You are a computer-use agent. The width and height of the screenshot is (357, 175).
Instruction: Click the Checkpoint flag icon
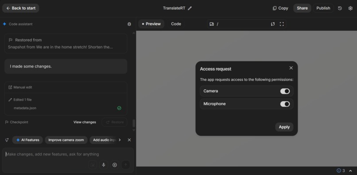pos(7,122)
